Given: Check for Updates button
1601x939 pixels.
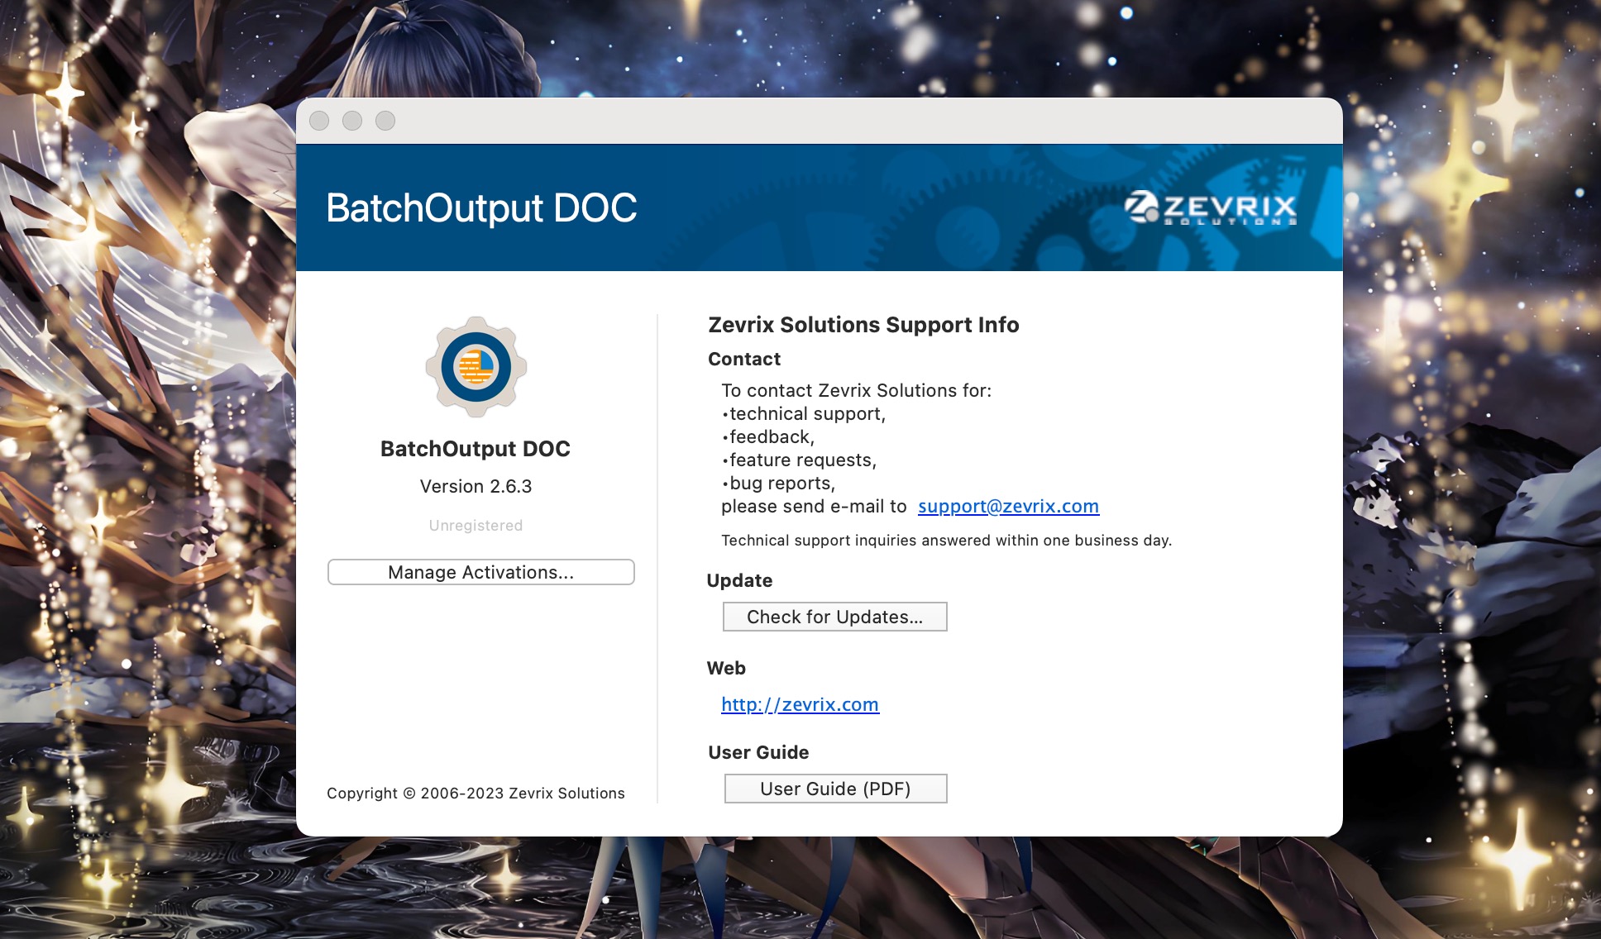Looking at the screenshot, I should pos(834,617).
